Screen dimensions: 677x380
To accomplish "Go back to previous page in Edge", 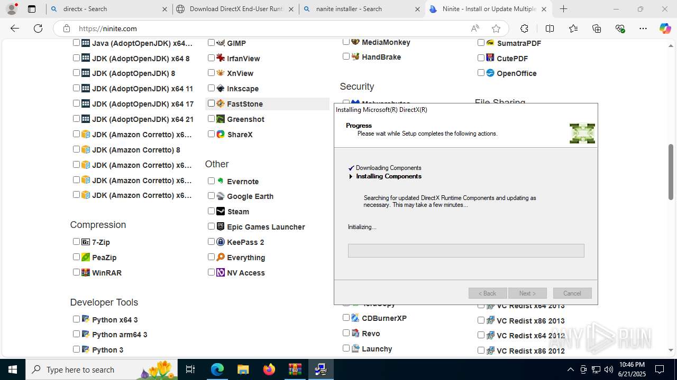I will point(15,28).
